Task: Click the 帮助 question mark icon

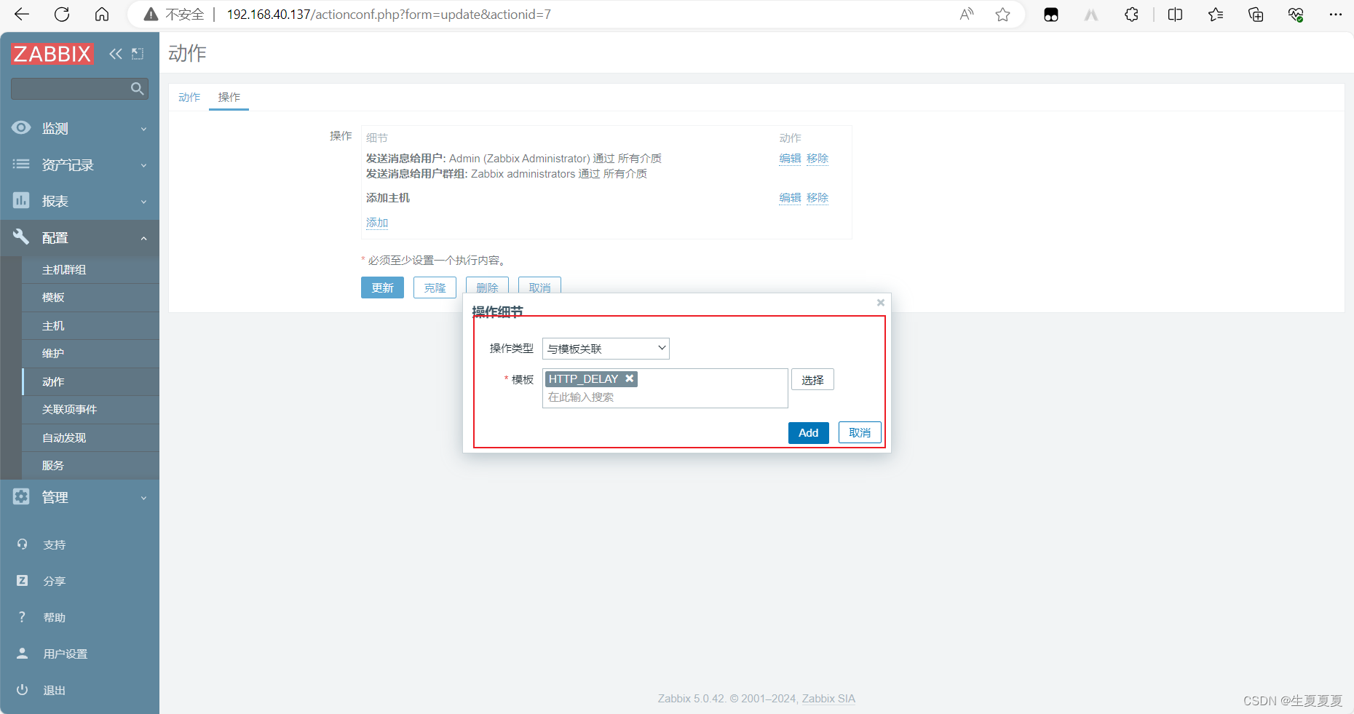Action: [22, 617]
